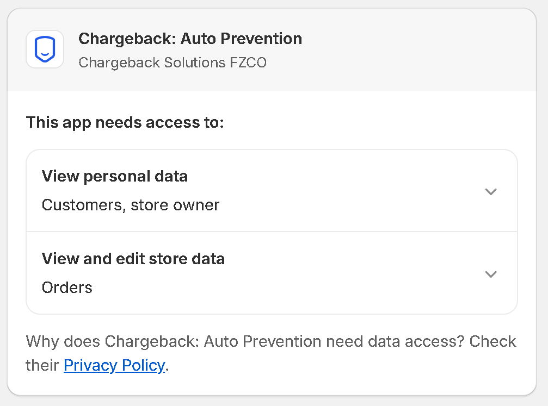Select the Orders description text
Image resolution: width=548 pixels, height=406 pixels.
click(x=67, y=288)
